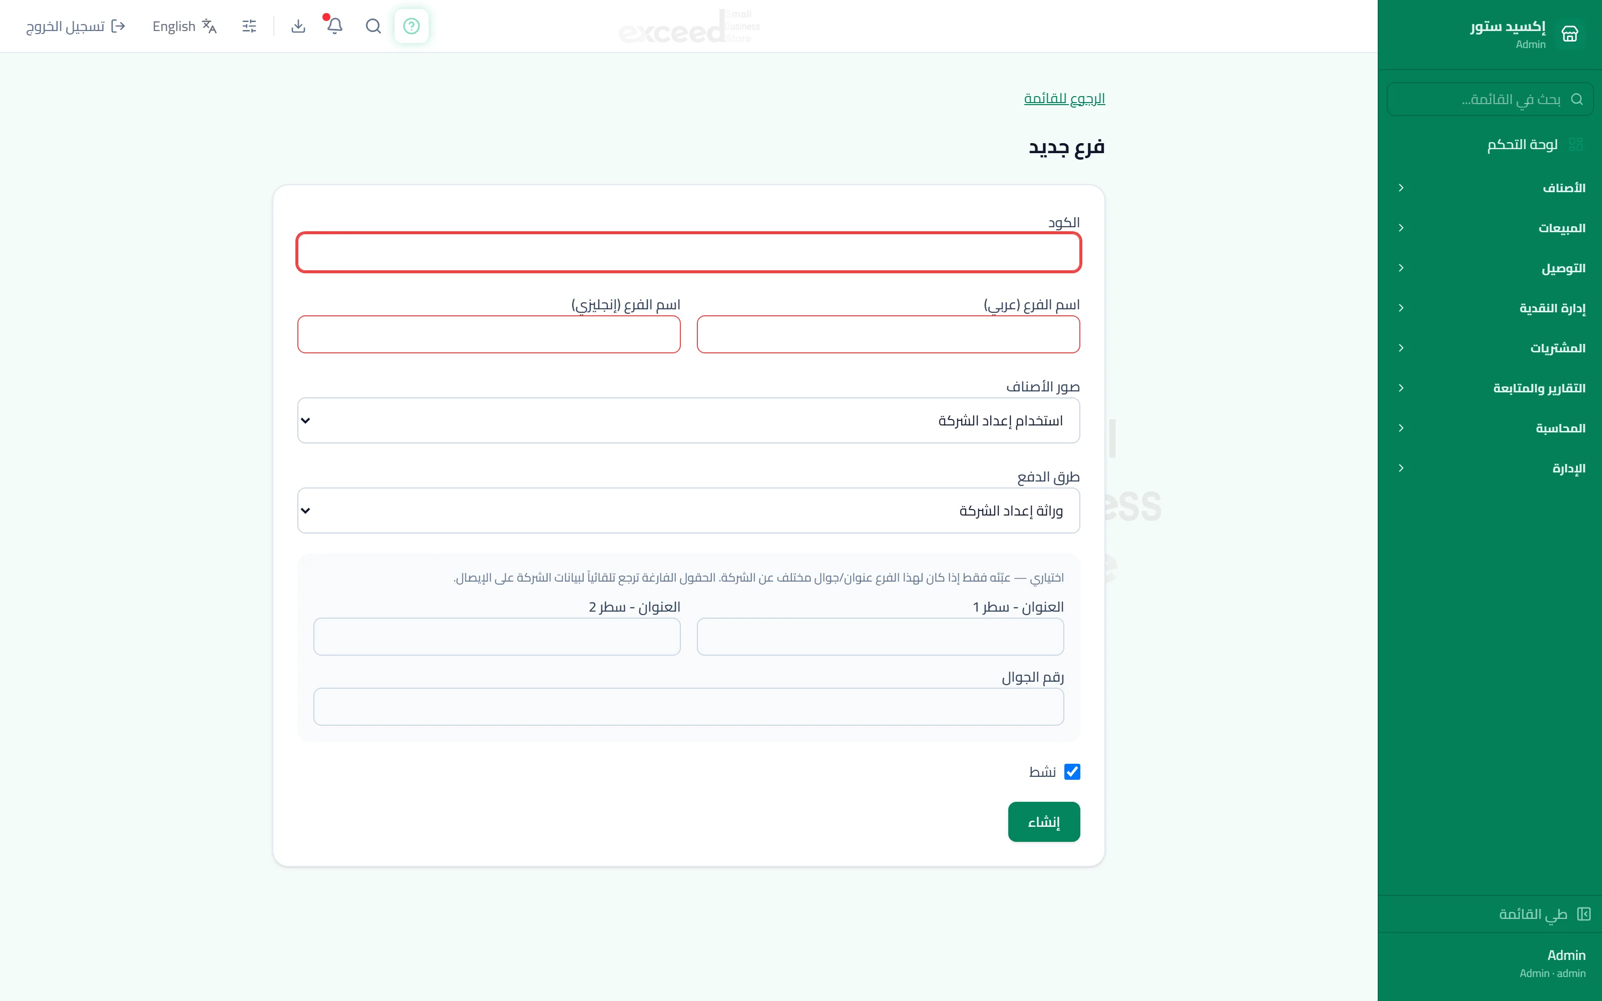Expand المحاسبة sidebar chevron
This screenshot has height=1001, width=1602.
(1401, 428)
